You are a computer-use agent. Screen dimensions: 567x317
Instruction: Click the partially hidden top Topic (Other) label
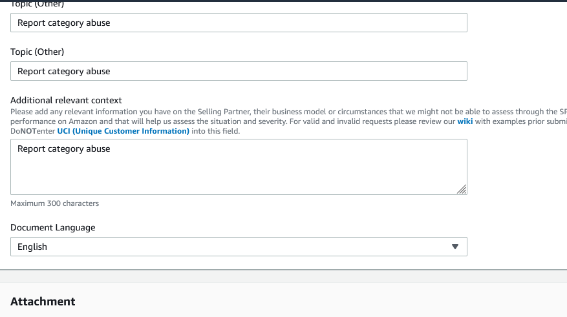click(37, 5)
